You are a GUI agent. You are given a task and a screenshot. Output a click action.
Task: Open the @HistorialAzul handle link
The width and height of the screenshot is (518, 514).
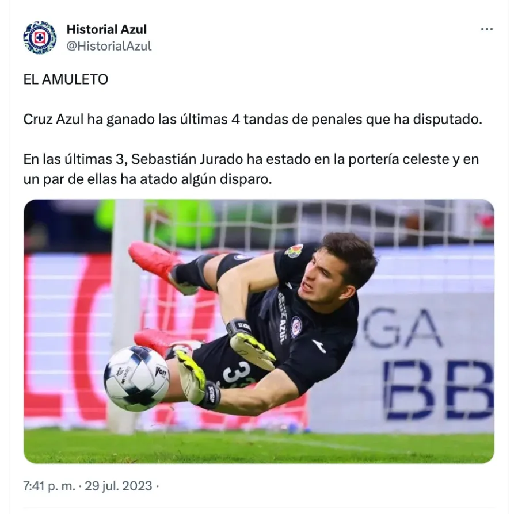(109, 46)
